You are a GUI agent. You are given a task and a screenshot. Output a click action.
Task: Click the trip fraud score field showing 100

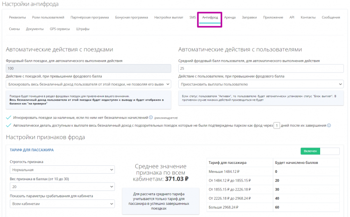tap(88, 68)
